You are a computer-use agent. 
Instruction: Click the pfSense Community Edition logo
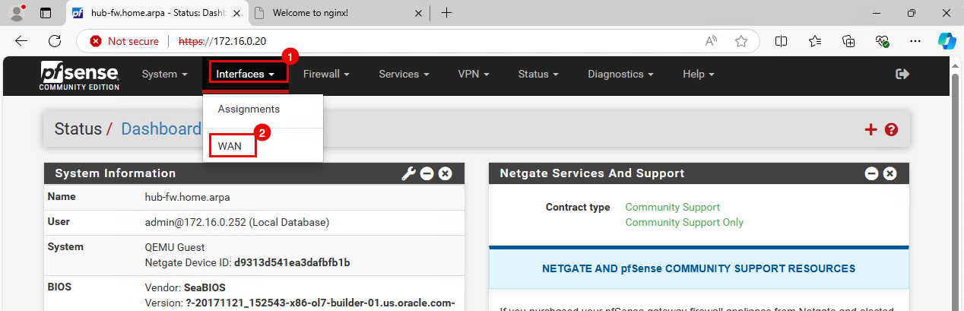click(80, 76)
